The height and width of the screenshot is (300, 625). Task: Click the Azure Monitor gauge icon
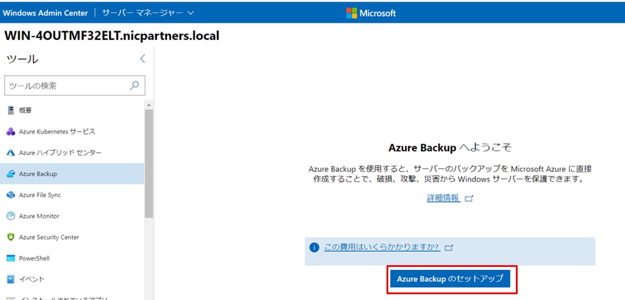click(x=11, y=216)
